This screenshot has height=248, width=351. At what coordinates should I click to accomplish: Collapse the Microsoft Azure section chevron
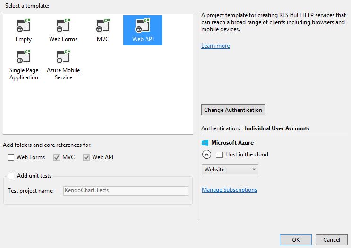(x=206, y=154)
